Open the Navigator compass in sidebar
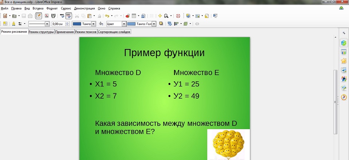 point(344,97)
